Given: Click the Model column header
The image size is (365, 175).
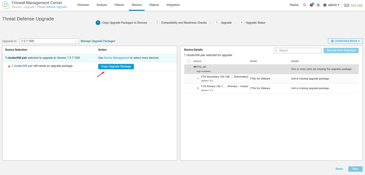Looking at the screenshot, I should coord(253,61).
